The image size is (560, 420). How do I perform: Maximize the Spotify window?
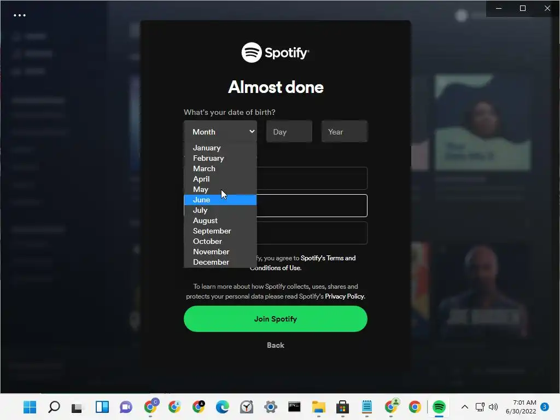(523, 8)
